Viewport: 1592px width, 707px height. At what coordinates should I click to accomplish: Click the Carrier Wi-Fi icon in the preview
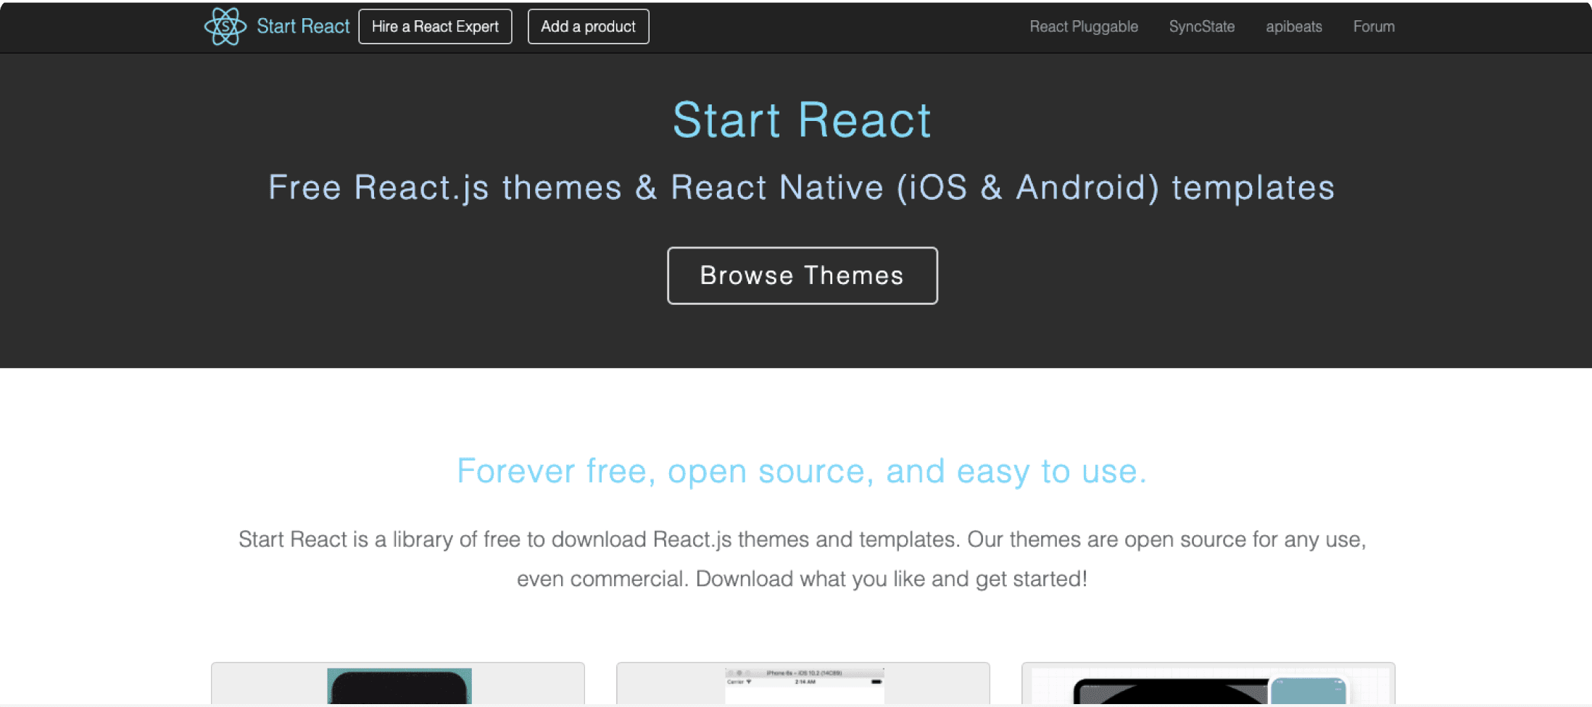[748, 682]
